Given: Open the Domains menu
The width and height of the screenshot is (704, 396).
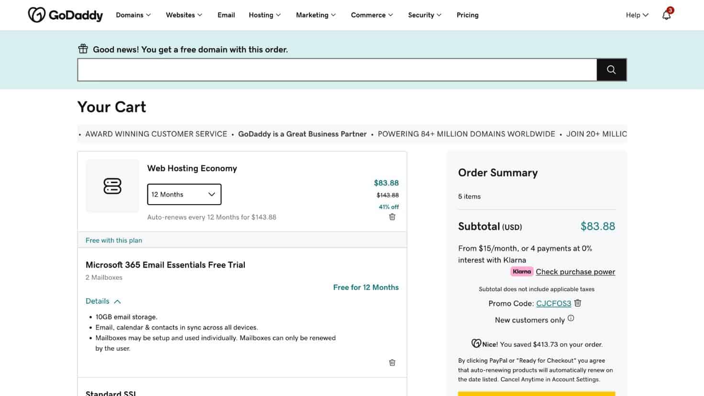Looking at the screenshot, I should click(133, 15).
